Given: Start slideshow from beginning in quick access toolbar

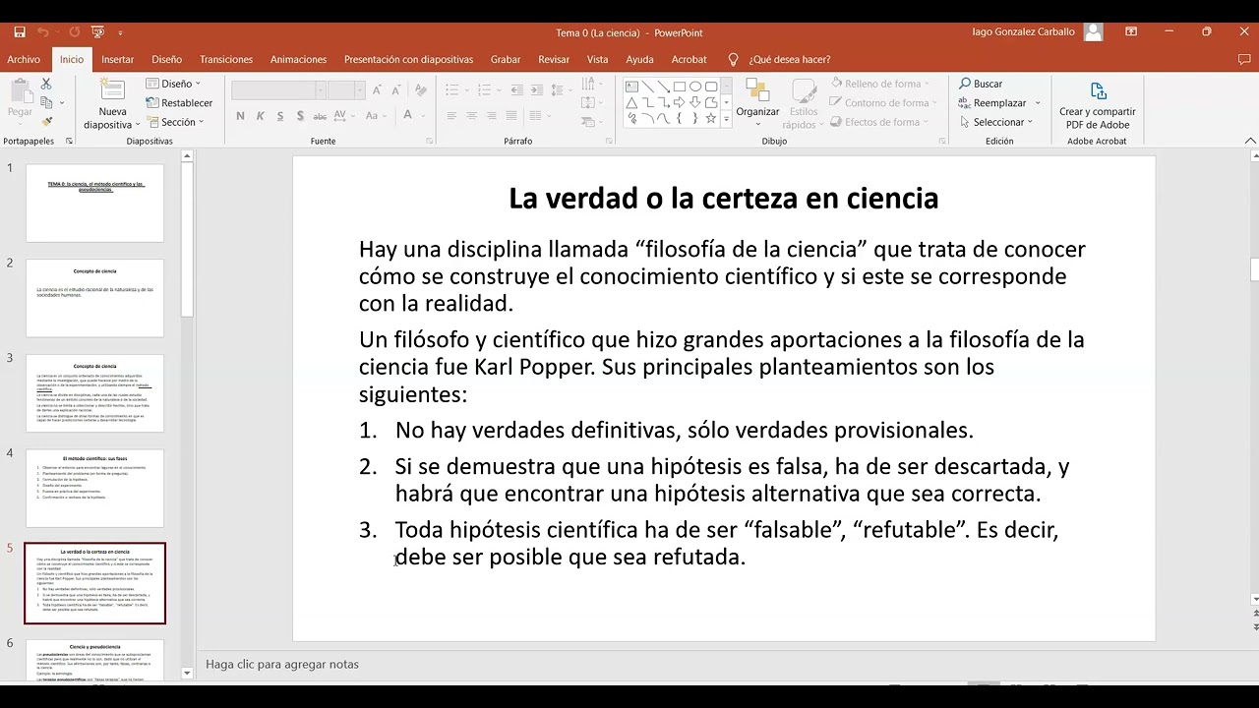Looking at the screenshot, I should (97, 32).
